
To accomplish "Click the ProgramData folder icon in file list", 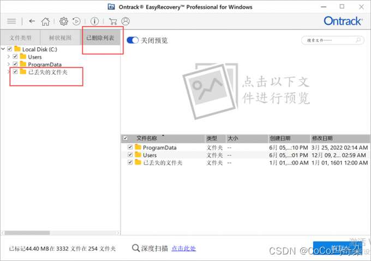I will tap(138, 147).
